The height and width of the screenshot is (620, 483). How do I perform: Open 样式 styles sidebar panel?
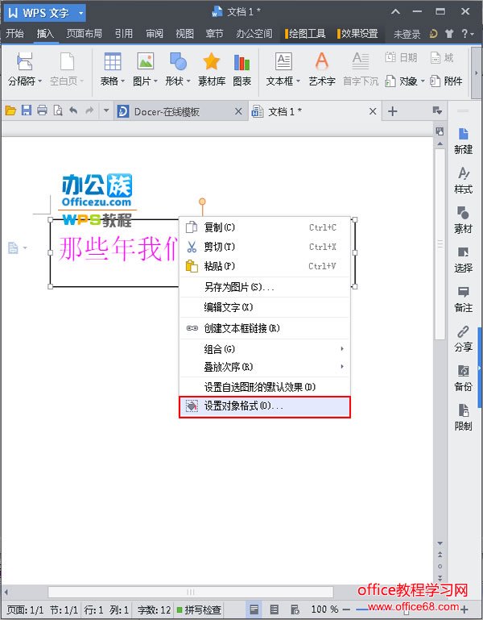click(463, 181)
